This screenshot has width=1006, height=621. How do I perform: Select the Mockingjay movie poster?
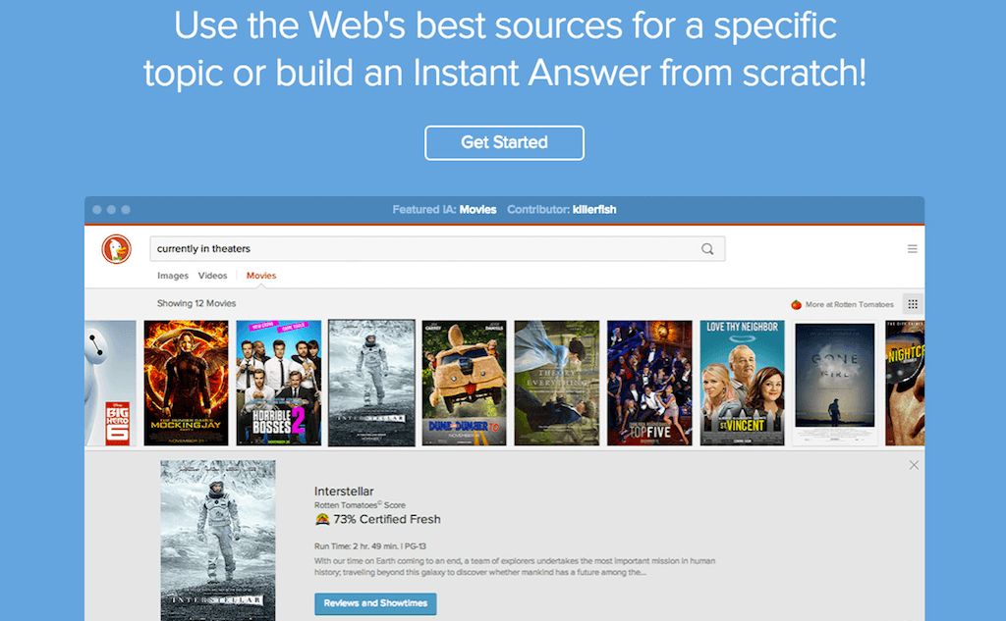(186, 383)
